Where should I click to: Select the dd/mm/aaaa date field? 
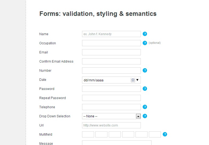click(x=111, y=80)
